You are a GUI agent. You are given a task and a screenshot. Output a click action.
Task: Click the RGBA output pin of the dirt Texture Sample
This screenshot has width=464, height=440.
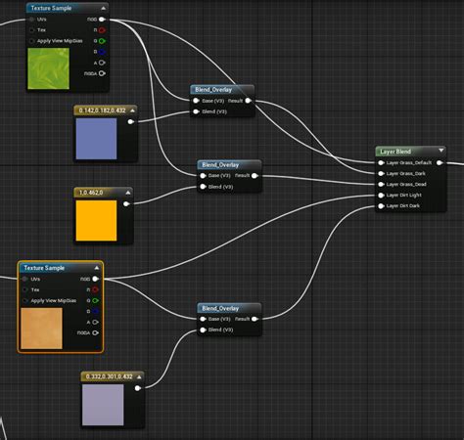[95, 332]
